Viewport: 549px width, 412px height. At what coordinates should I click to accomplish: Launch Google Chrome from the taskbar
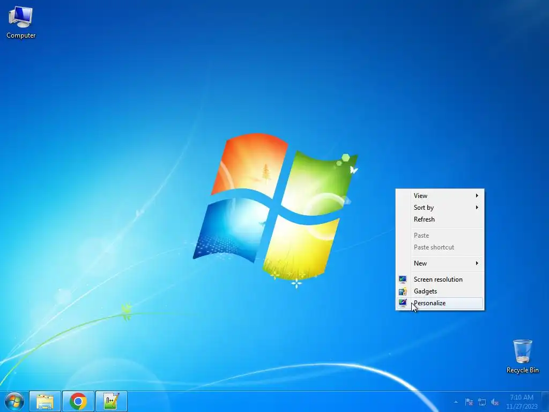[x=78, y=401]
